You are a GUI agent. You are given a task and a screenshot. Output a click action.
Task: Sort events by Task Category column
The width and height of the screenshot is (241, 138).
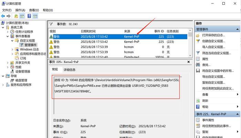coord(177,31)
